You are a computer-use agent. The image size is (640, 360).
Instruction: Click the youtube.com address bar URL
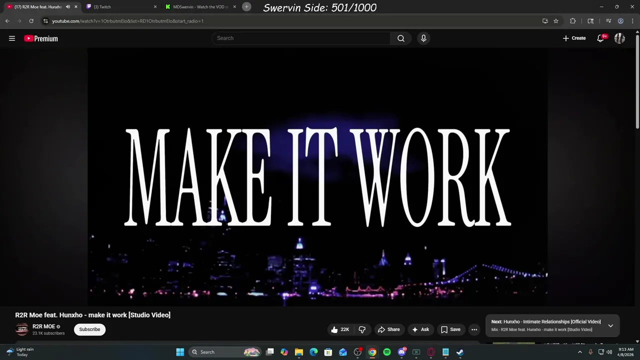[x=128, y=21]
